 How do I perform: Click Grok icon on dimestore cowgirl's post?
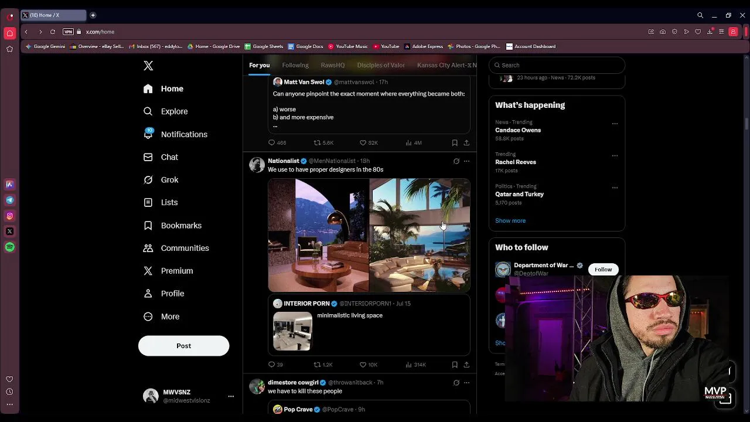(456, 383)
